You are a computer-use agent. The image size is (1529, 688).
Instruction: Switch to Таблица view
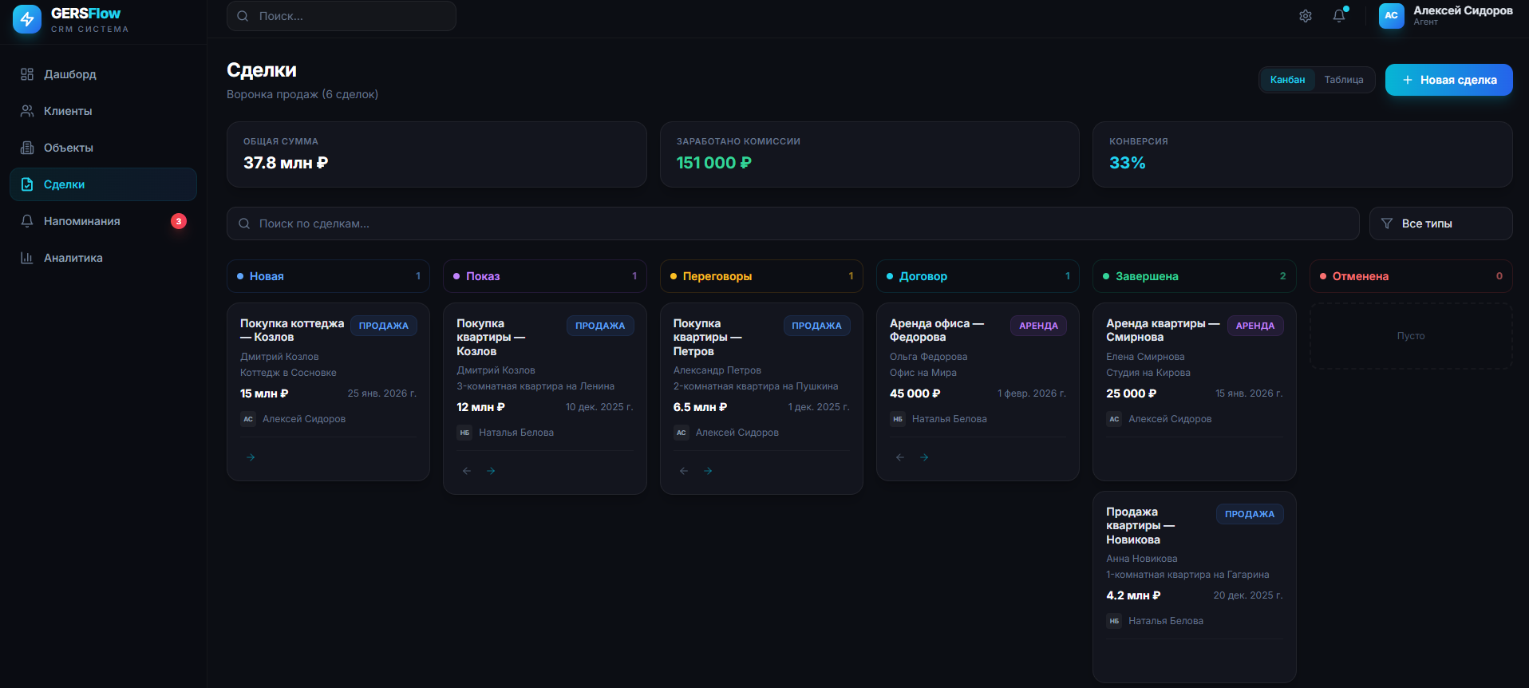pyautogui.click(x=1344, y=80)
